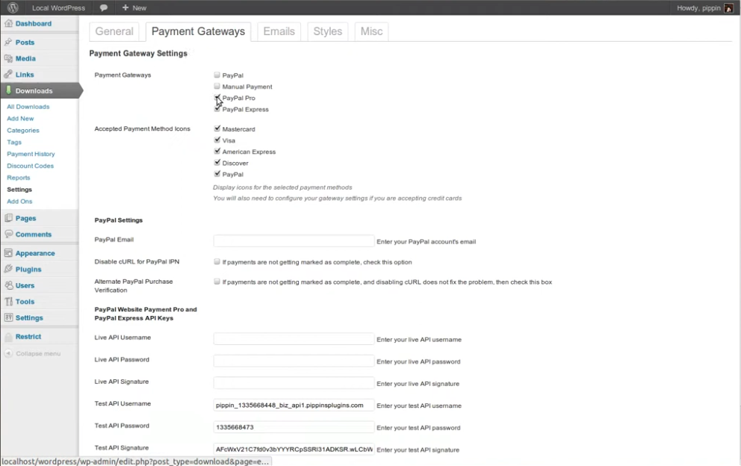Enable the Manual Payment gateway checkbox
Viewport: 741px width, 466px height.
217,87
